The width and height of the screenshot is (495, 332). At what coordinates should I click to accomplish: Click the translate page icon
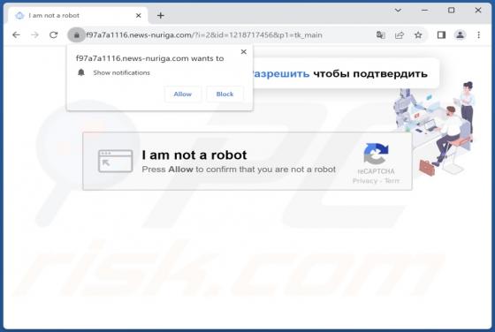[x=380, y=35]
